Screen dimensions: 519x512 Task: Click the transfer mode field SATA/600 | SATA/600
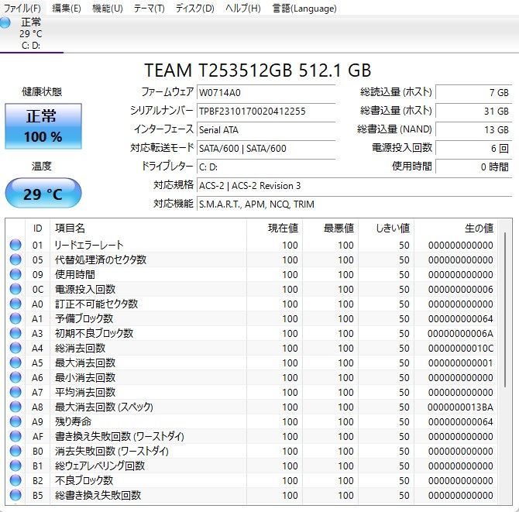click(266, 148)
